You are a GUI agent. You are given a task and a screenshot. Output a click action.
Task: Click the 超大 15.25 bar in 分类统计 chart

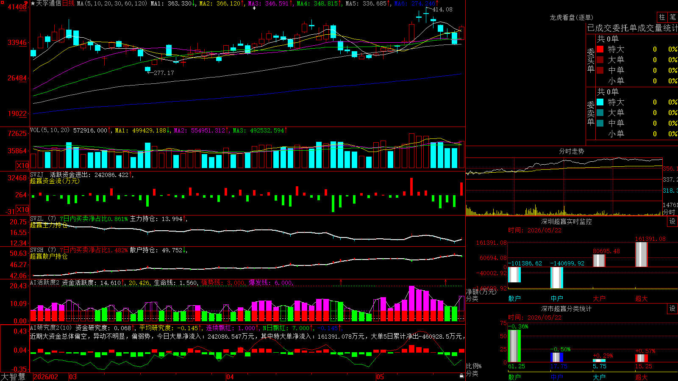[x=641, y=358]
